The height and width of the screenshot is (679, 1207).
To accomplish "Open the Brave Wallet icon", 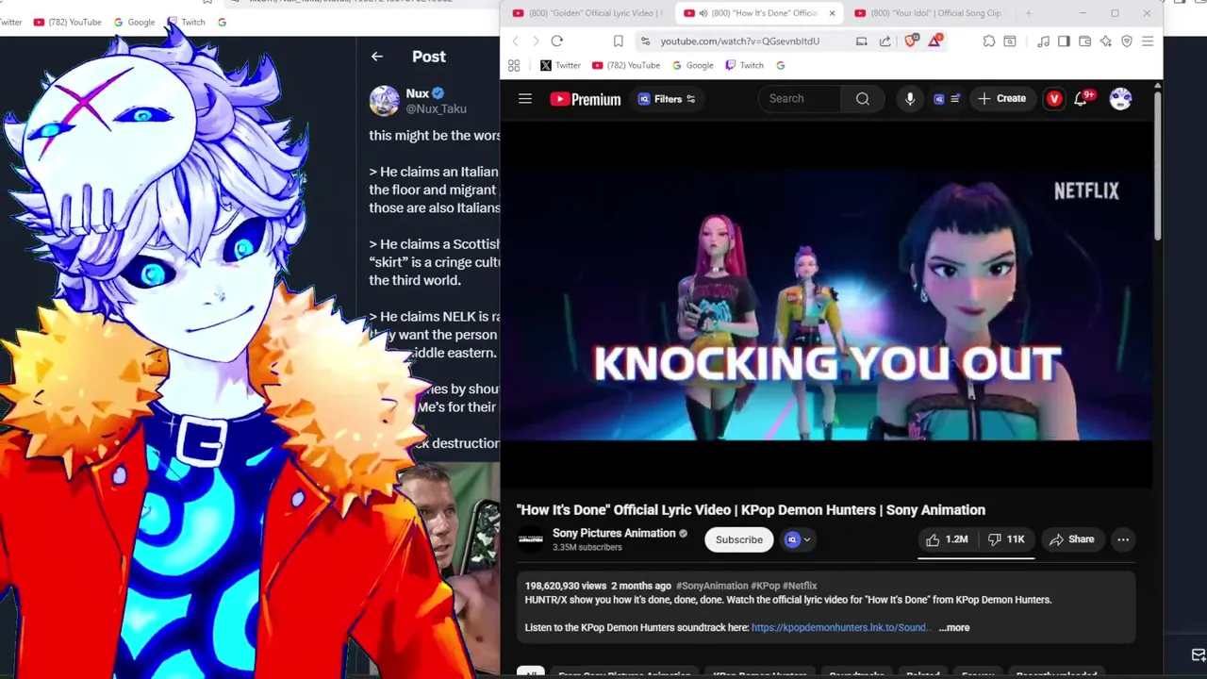I will [x=1084, y=41].
